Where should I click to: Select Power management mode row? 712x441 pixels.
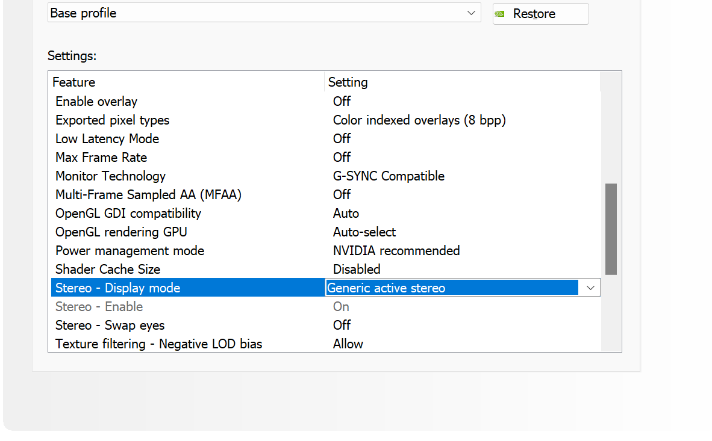325,250
